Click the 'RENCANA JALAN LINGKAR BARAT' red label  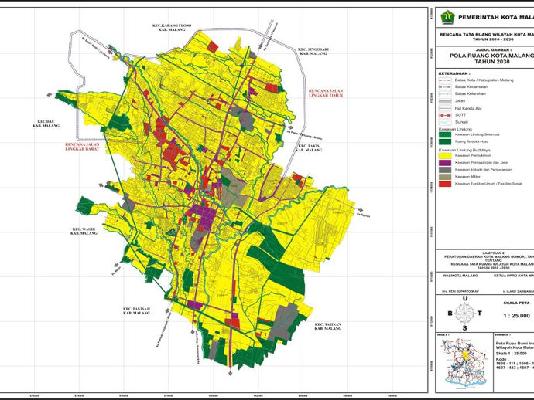coord(82,147)
